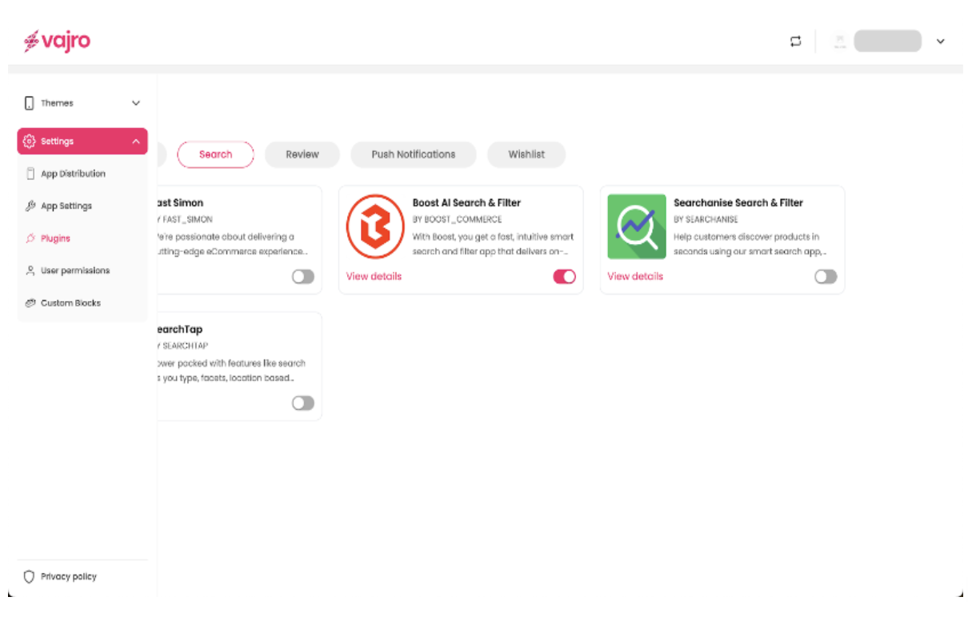Click the Privacy policy shield icon
The height and width of the screenshot is (621, 968).
click(30, 576)
